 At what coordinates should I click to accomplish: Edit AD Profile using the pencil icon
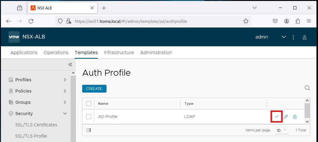point(286,117)
